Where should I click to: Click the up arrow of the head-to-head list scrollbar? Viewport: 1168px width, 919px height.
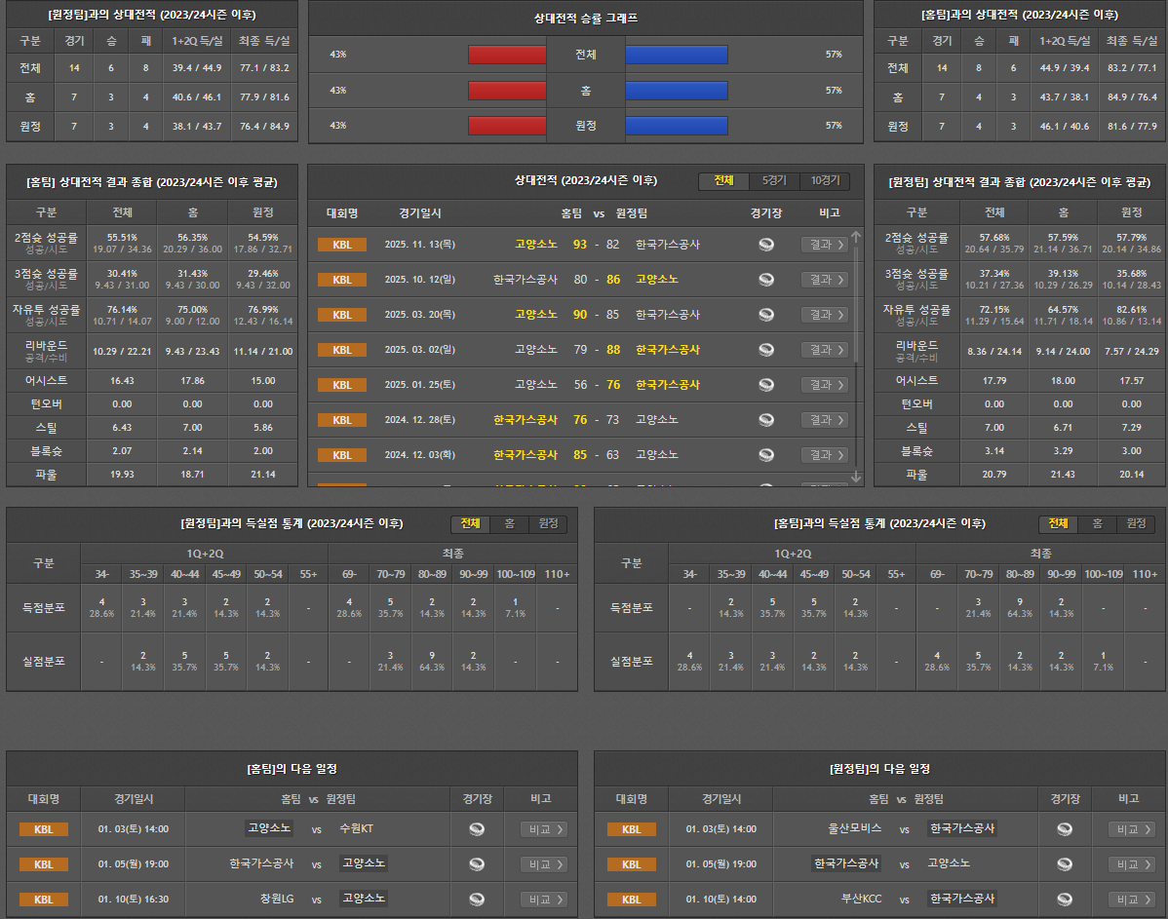coord(856,237)
